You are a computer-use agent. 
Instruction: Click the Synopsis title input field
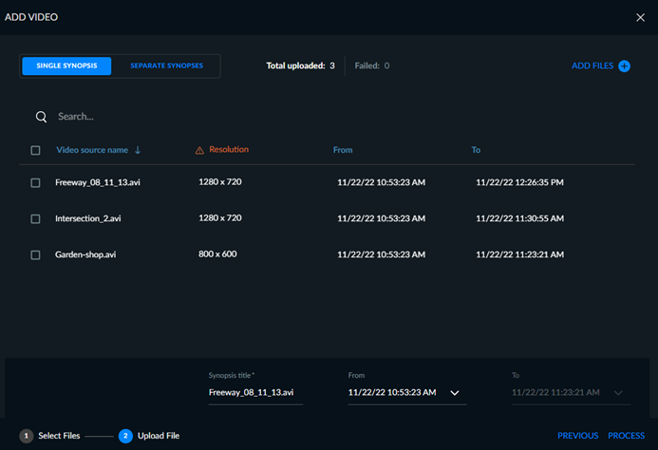point(255,392)
